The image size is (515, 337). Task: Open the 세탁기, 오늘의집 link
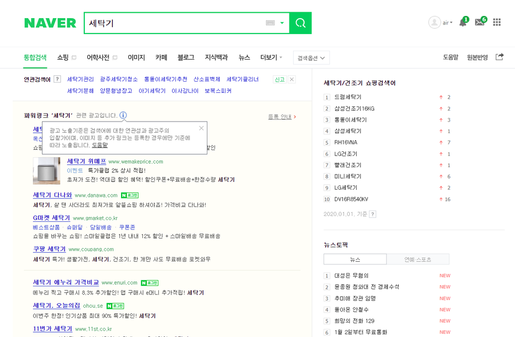56,306
